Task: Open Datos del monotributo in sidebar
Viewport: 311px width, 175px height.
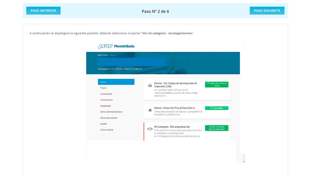Action: click(111, 112)
